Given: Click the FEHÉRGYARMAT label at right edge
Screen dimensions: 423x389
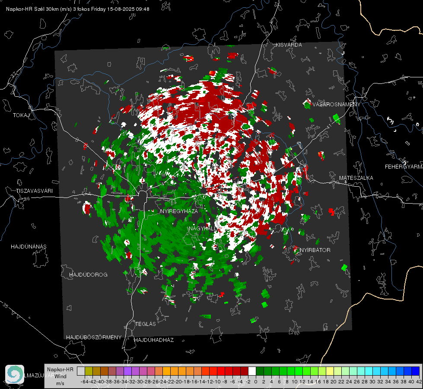Looking at the screenshot, I should click(x=404, y=167).
